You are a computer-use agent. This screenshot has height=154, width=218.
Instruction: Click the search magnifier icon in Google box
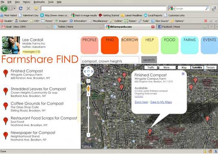[x=207, y=9]
